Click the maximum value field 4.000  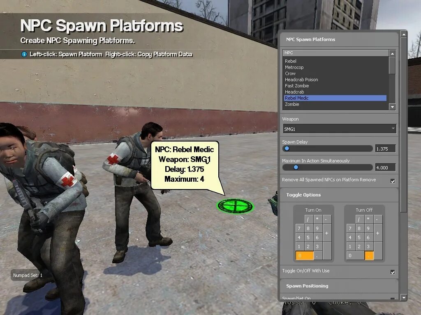385,167
